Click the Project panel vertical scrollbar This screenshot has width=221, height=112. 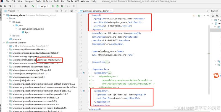(77, 45)
